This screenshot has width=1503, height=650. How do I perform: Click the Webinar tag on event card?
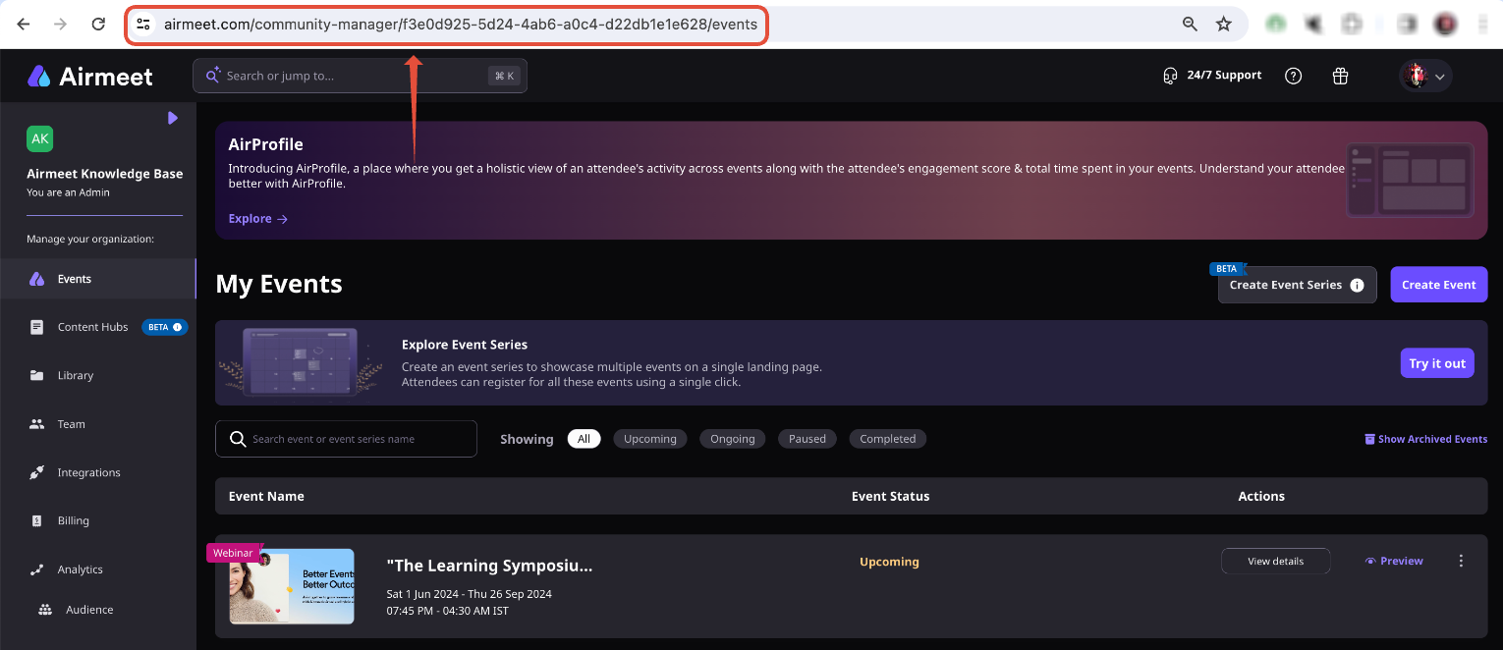coord(233,553)
